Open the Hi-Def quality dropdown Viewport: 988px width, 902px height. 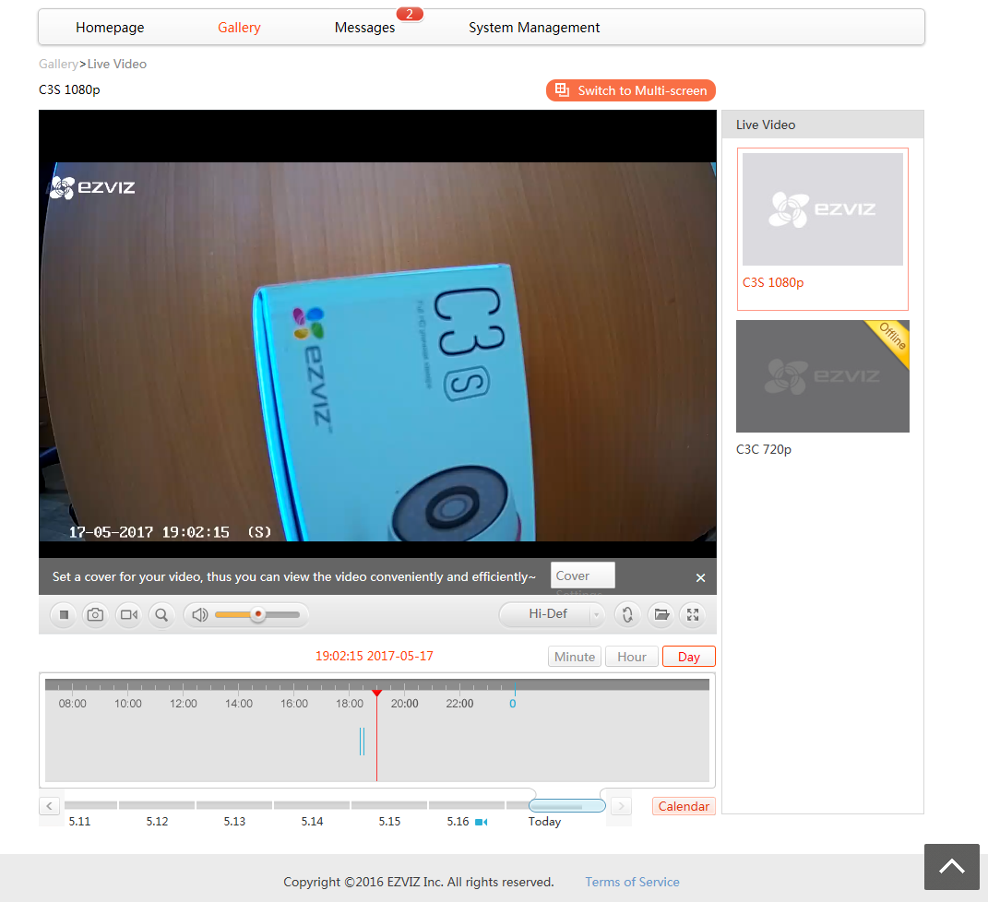pos(552,614)
